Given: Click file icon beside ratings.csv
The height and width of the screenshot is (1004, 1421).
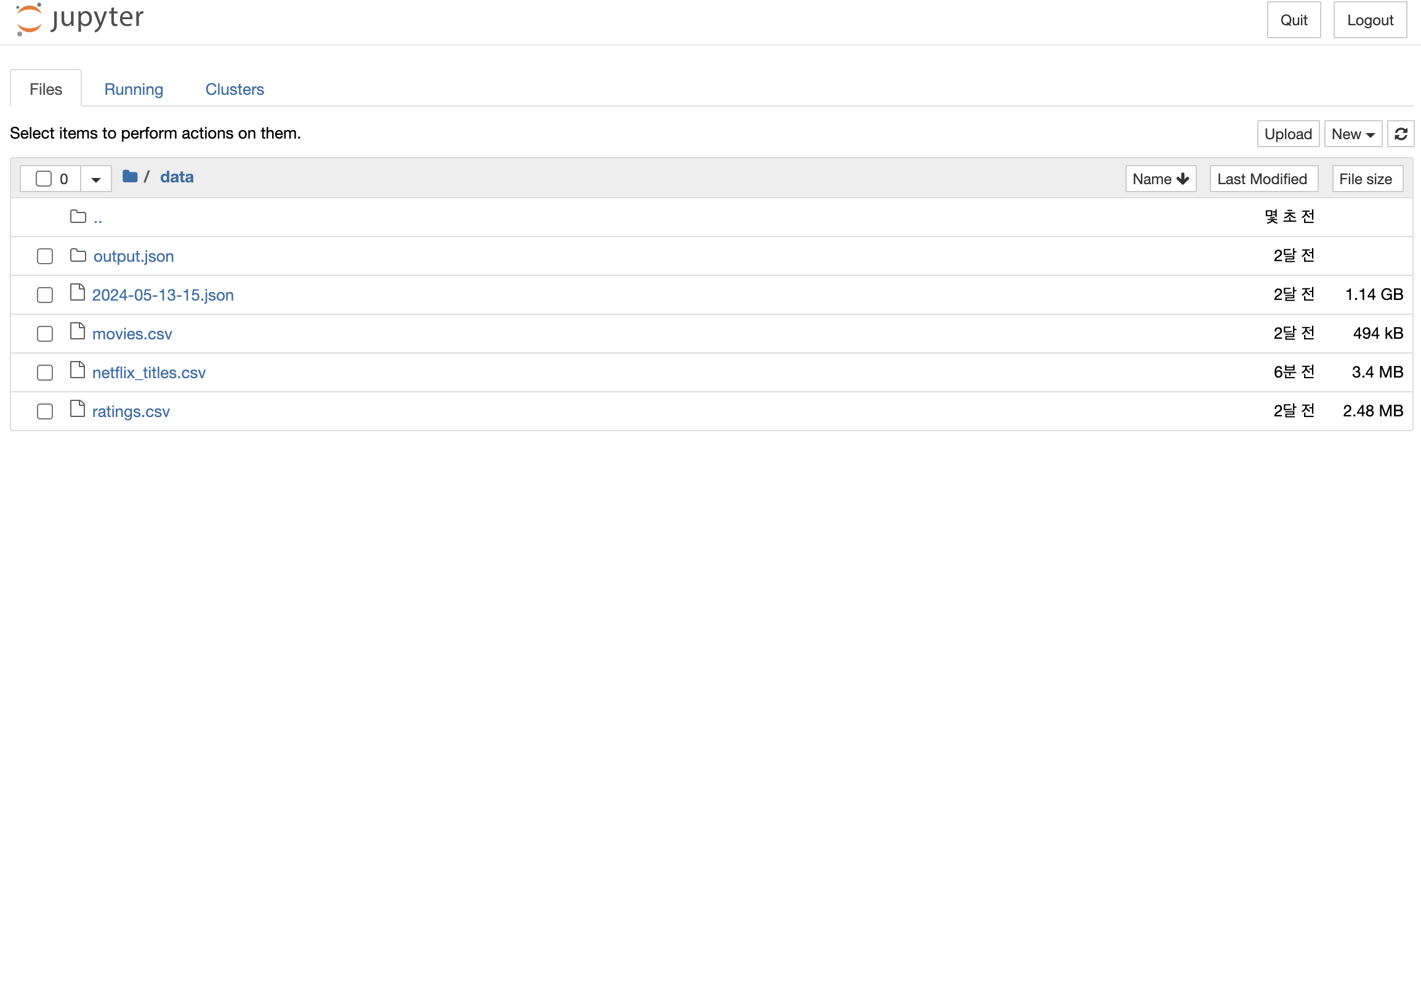Looking at the screenshot, I should tap(78, 408).
